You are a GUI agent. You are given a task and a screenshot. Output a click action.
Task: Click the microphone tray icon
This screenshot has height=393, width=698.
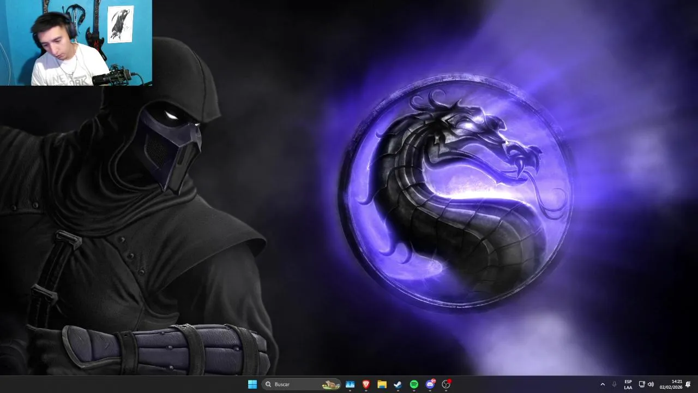tap(615, 384)
